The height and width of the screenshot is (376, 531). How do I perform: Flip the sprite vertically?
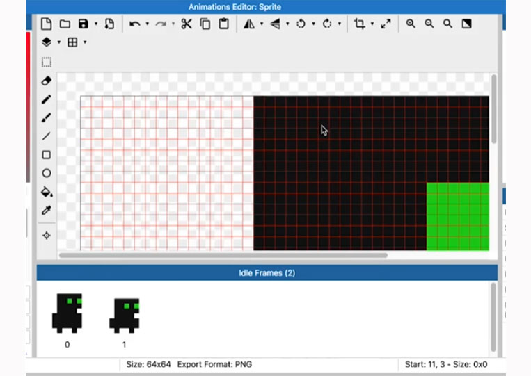[x=275, y=24]
